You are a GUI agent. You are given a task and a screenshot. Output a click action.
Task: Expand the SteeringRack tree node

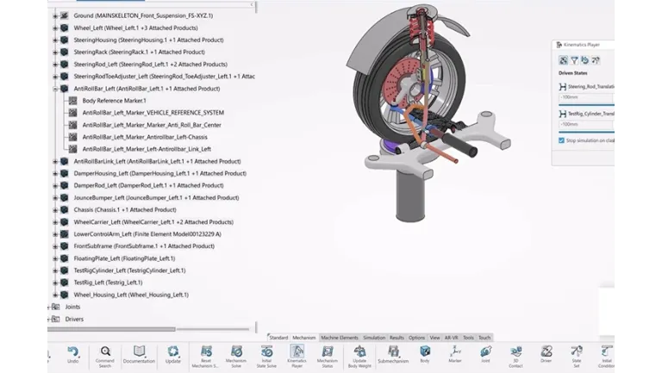[x=55, y=52]
